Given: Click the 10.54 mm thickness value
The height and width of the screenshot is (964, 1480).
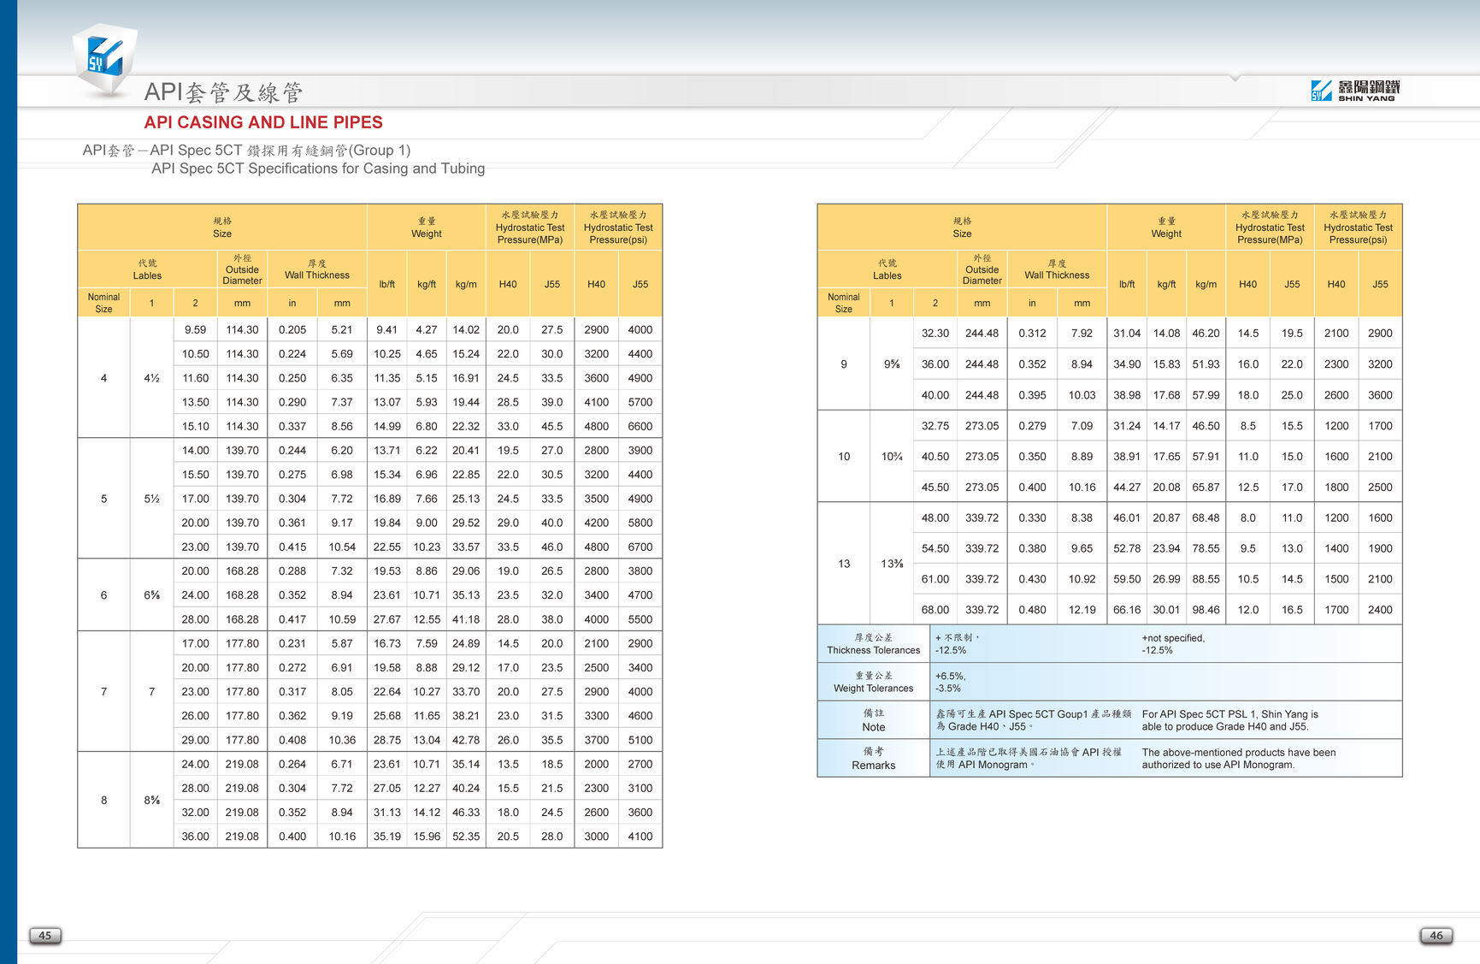Looking at the screenshot, I should click(x=342, y=547).
